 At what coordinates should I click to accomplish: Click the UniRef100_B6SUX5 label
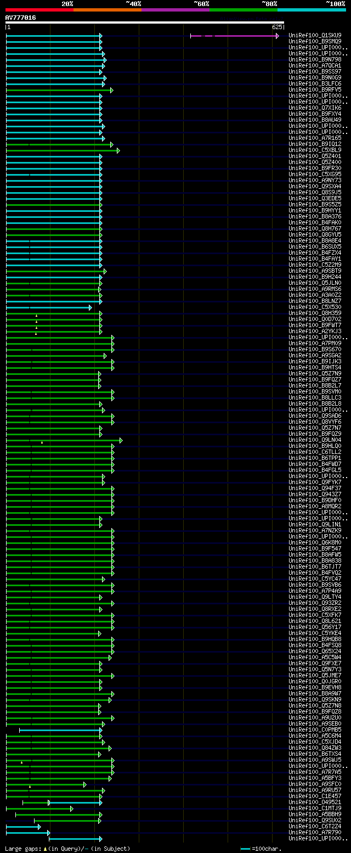coord(315,246)
